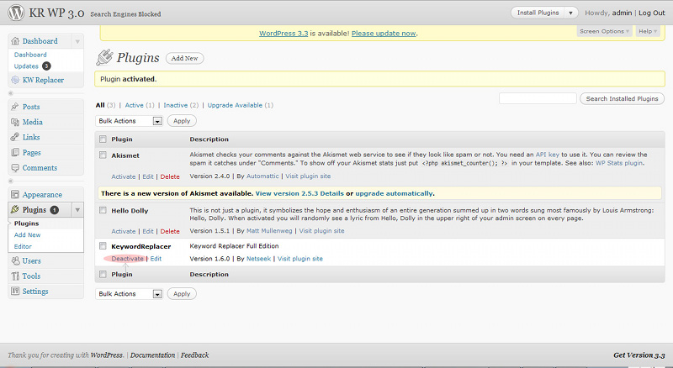Click the WordPress logo icon
This screenshot has height=368, width=673.
pos(16,13)
